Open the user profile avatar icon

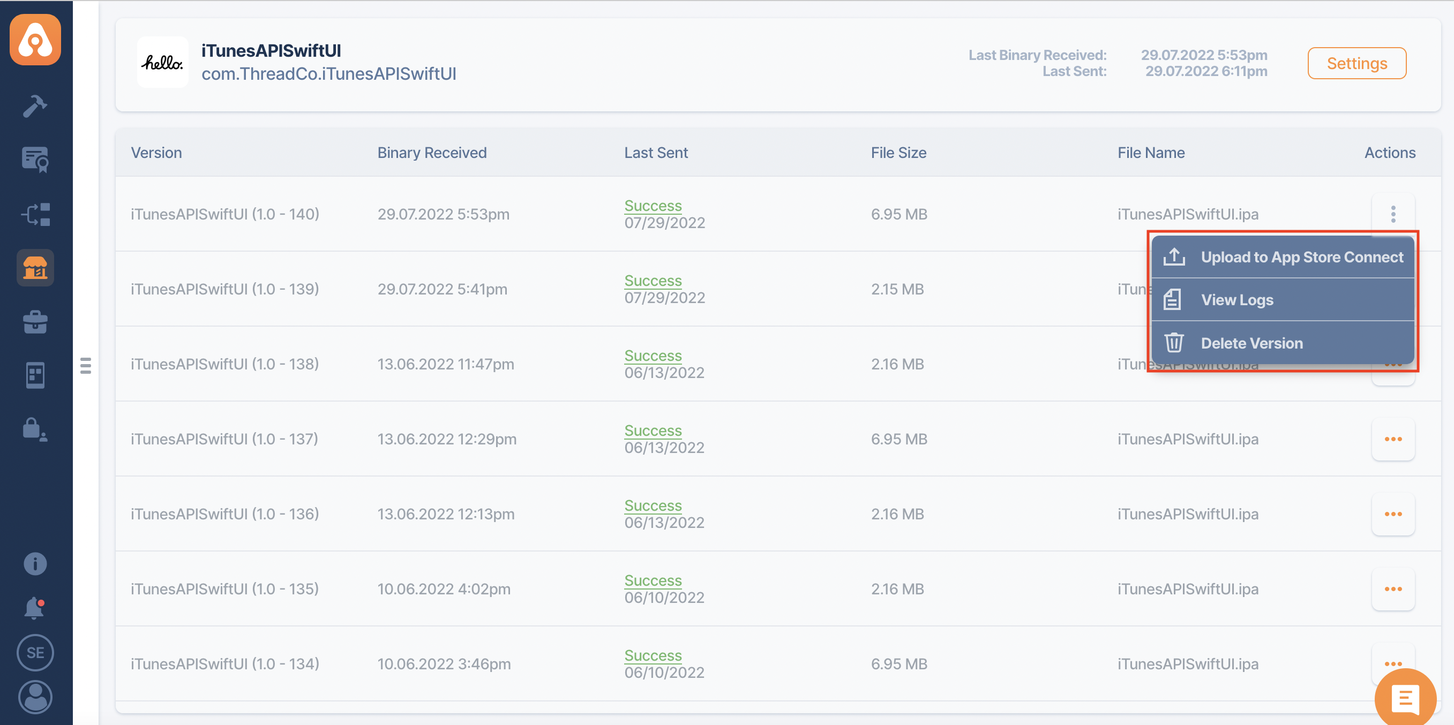coord(35,697)
